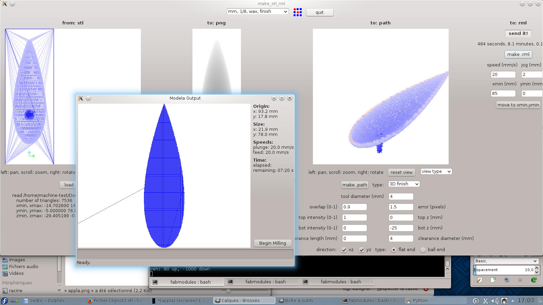The width and height of the screenshot is (543, 305).
Task: Select the ball end radio button
Action: 423,250
